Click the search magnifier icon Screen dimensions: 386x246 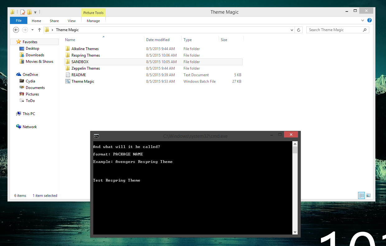tap(365, 30)
